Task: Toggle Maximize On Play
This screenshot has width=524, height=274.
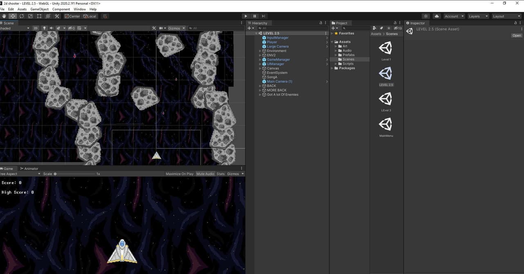Action: (x=179, y=174)
